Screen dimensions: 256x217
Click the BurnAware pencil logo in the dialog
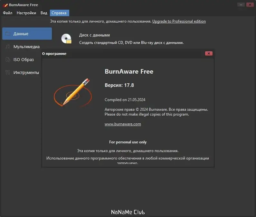(x=73, y=92)
